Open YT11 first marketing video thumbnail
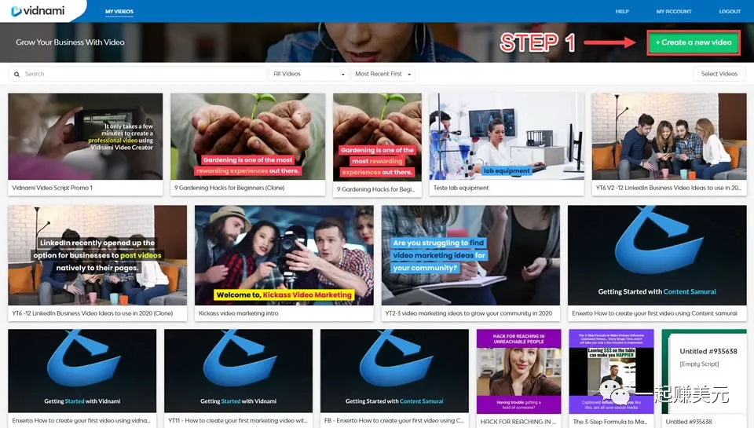This screenshot has height=428, width=754. point(238,371)
